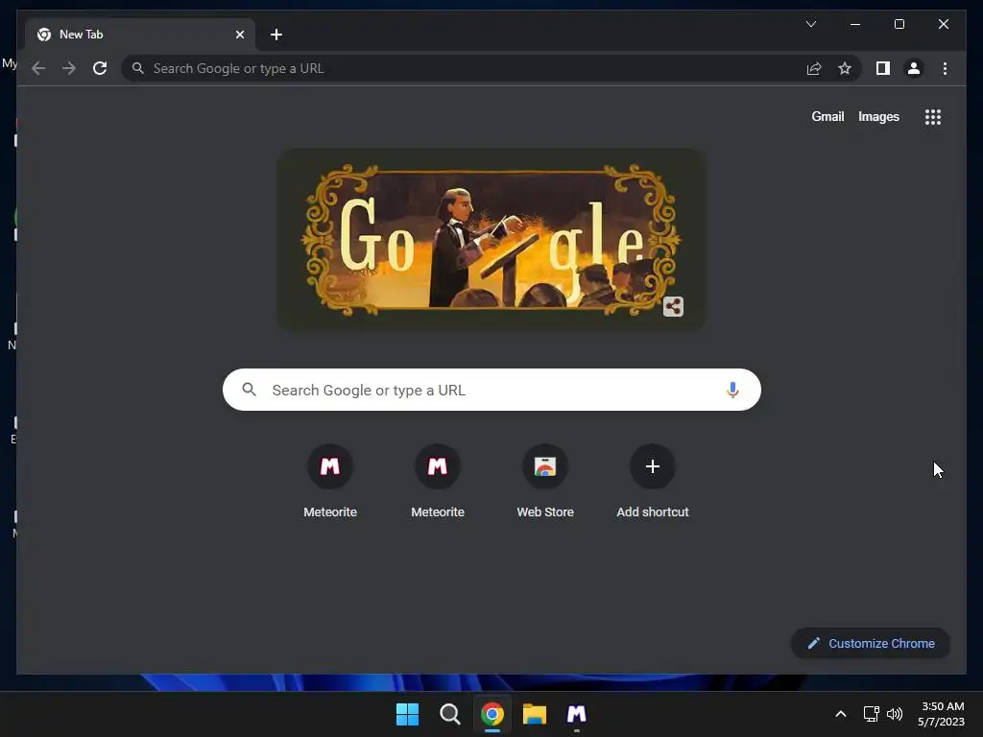
Task: Open the Chrome profile avatar icon
Action: [914, 68]
